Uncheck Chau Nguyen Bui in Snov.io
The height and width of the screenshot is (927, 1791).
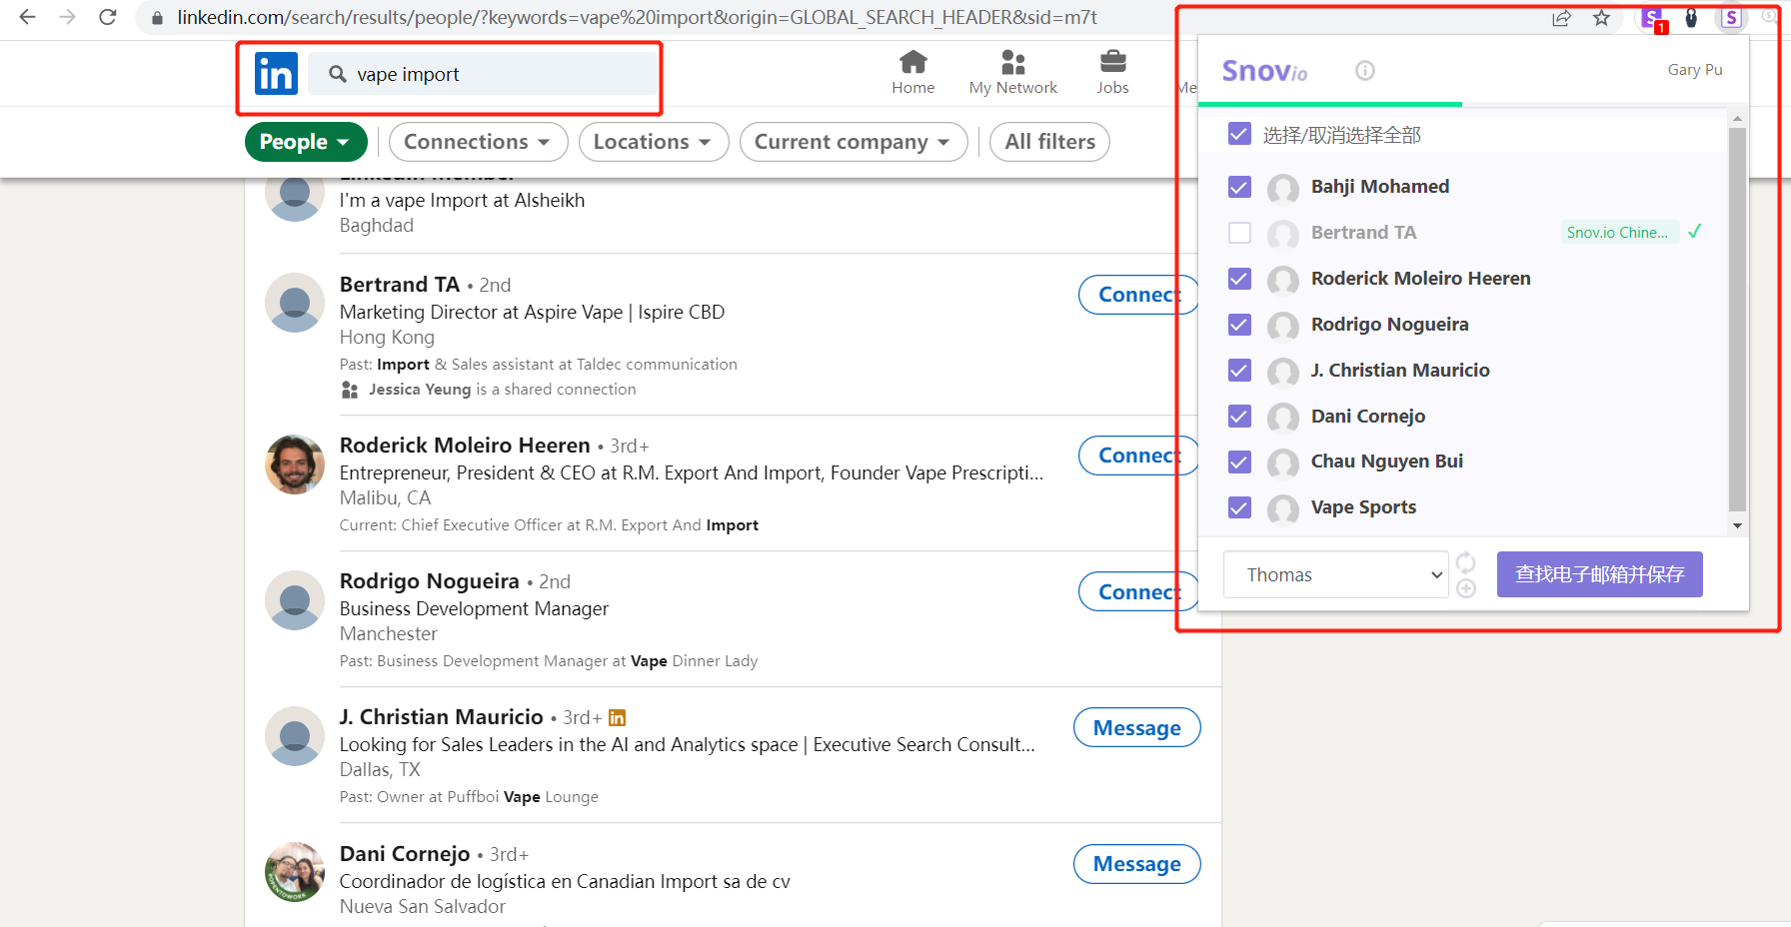tap(1239, 462)
